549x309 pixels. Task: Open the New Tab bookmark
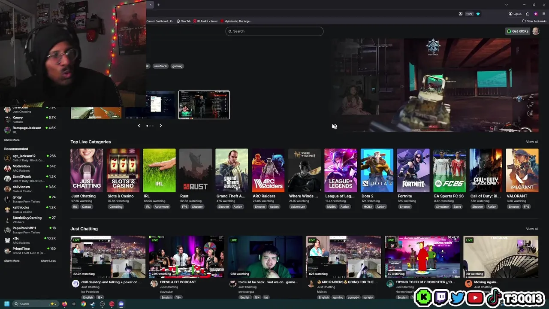(184, 21)
